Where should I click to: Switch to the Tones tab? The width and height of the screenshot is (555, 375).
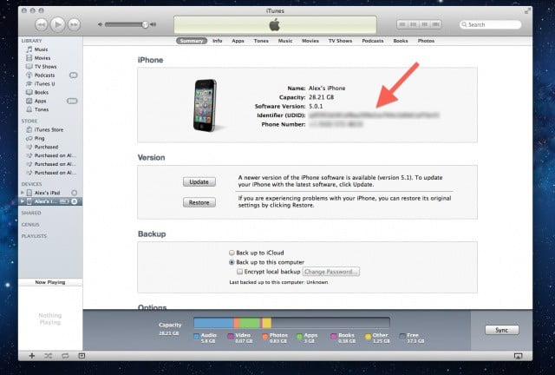pos(261,41)
